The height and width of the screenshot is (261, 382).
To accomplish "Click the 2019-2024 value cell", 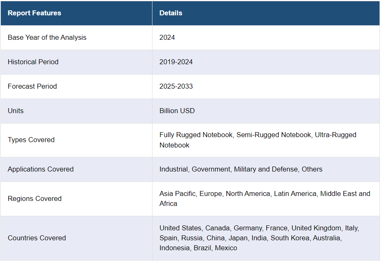I will [176, 62].
